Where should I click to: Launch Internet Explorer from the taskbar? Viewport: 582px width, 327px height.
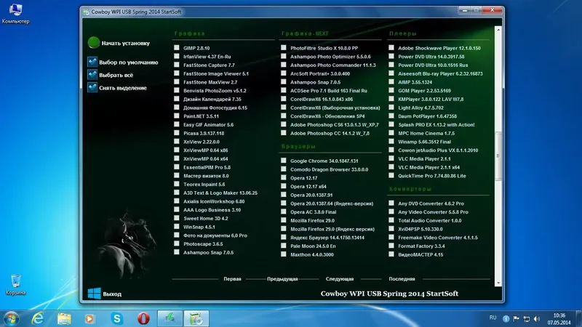tap(38, 318)
